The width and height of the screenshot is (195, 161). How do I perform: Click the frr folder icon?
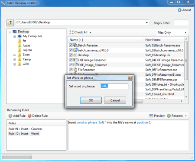[19, 41]
